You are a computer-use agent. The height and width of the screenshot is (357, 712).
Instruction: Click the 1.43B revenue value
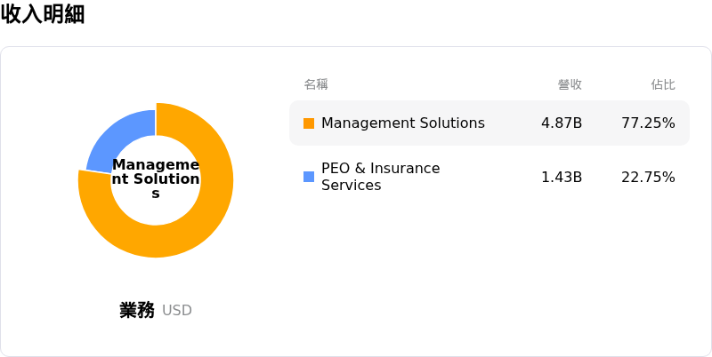pos(562,177)
